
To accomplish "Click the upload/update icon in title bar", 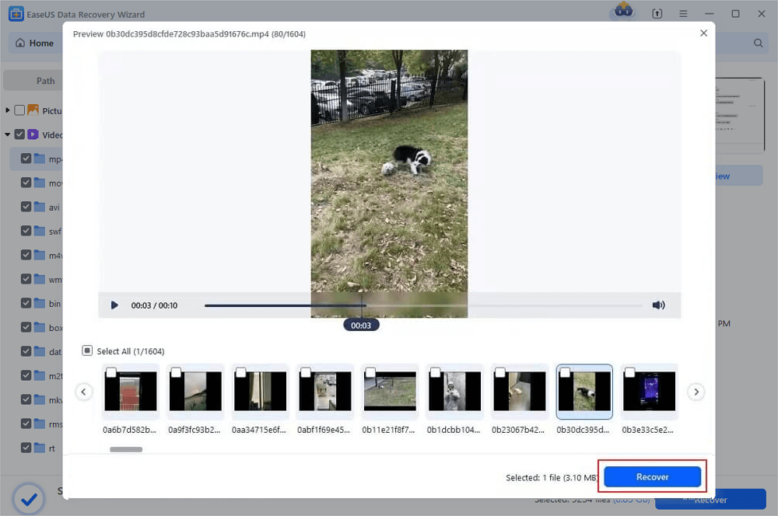I will (x=657, y=14).
